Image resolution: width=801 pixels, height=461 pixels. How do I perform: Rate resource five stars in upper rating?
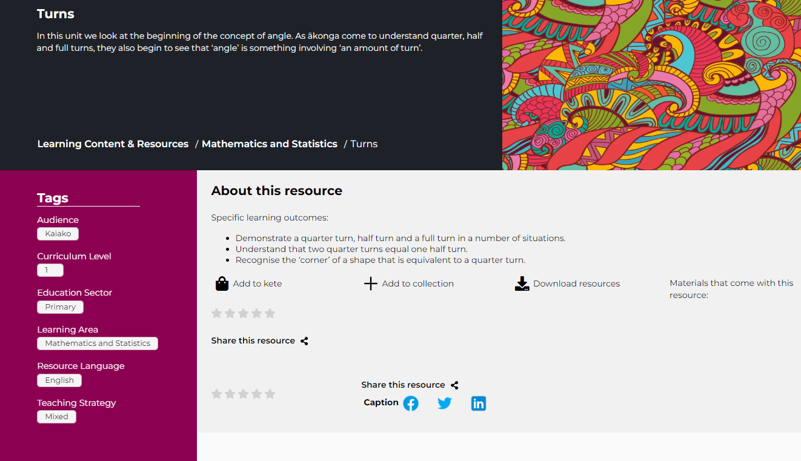click(270, 313)
